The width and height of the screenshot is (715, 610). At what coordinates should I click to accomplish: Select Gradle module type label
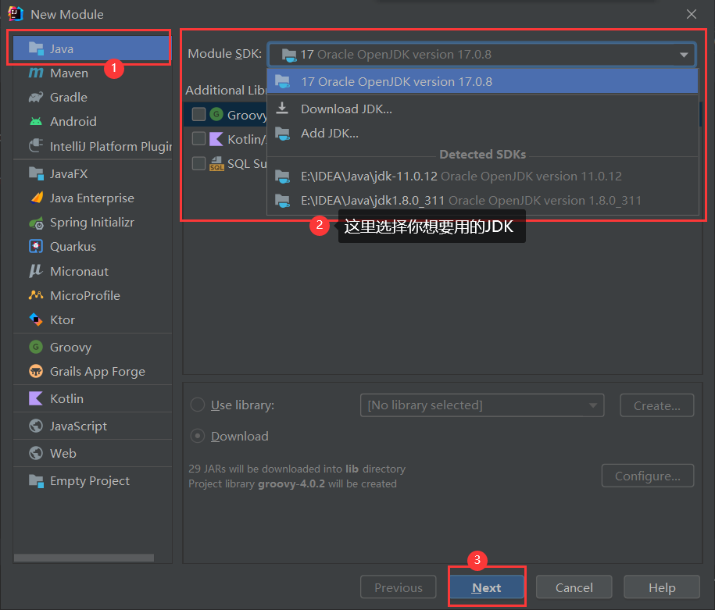69,97
